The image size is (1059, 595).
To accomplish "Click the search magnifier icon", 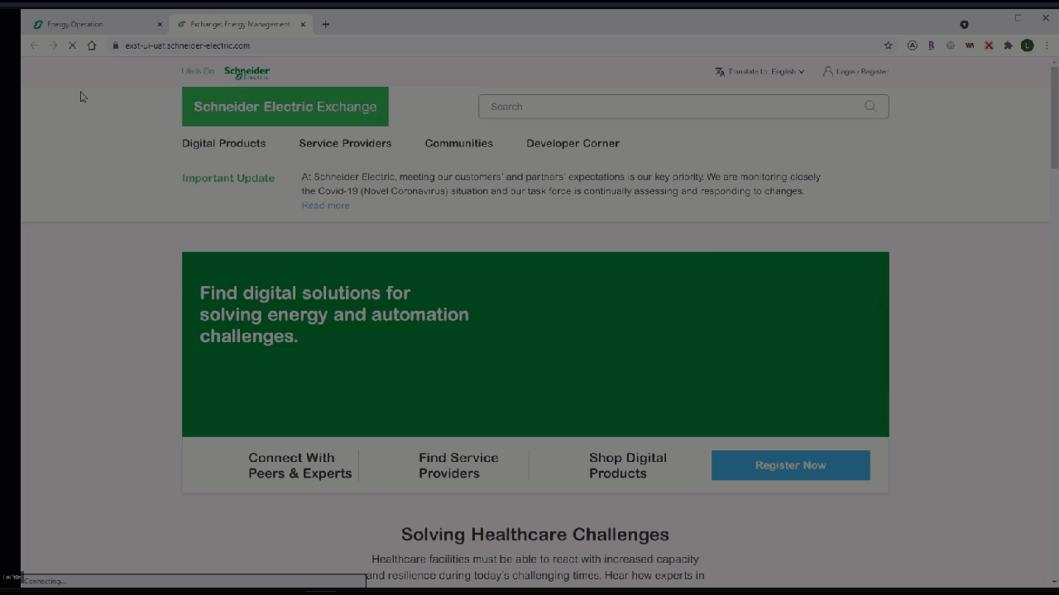I will click(870, 107).
